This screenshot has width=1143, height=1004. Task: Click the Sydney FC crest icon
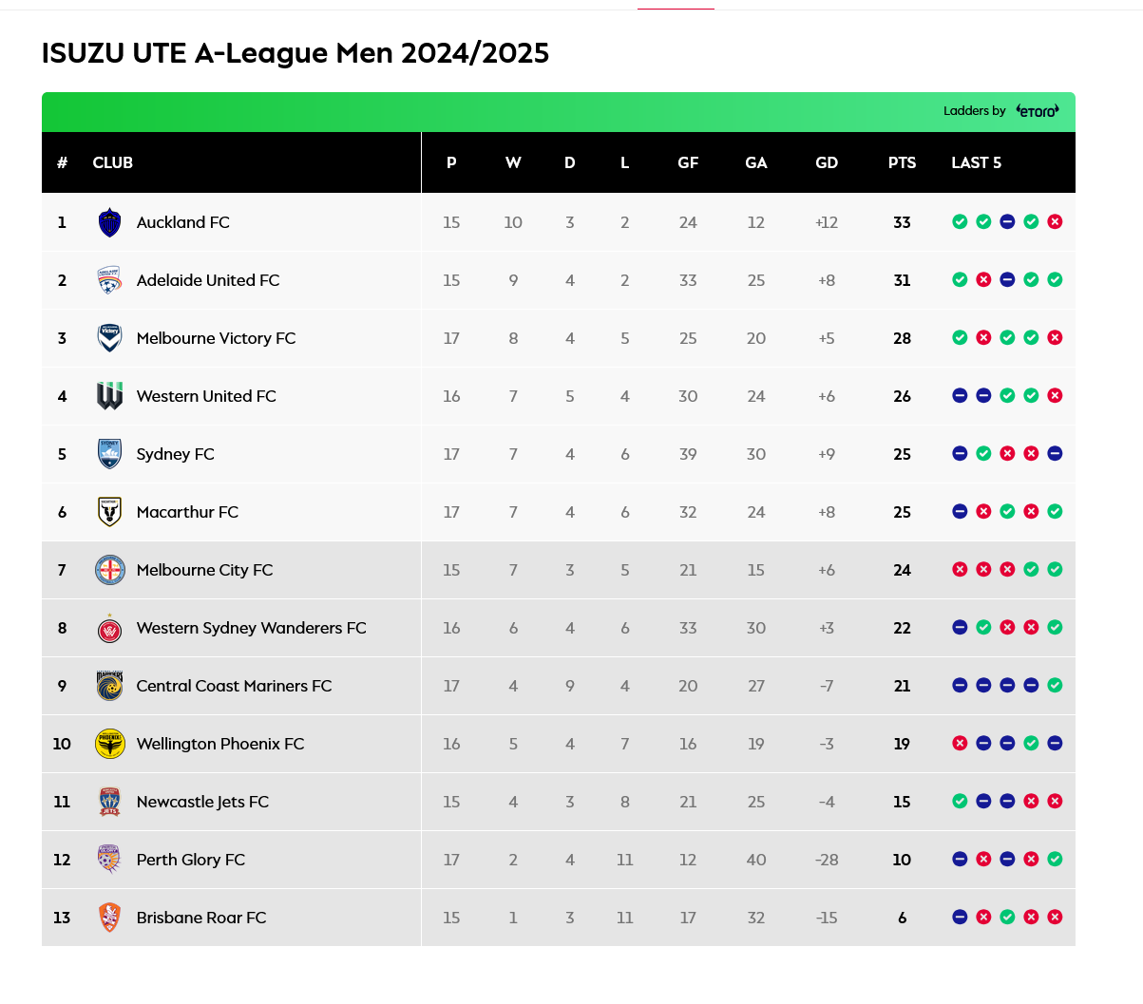point(110,454)
